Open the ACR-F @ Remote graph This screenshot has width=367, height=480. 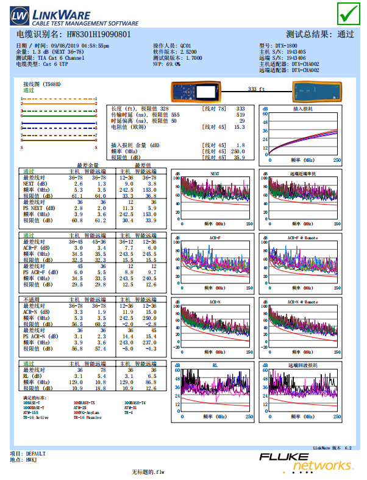[301, 264]
